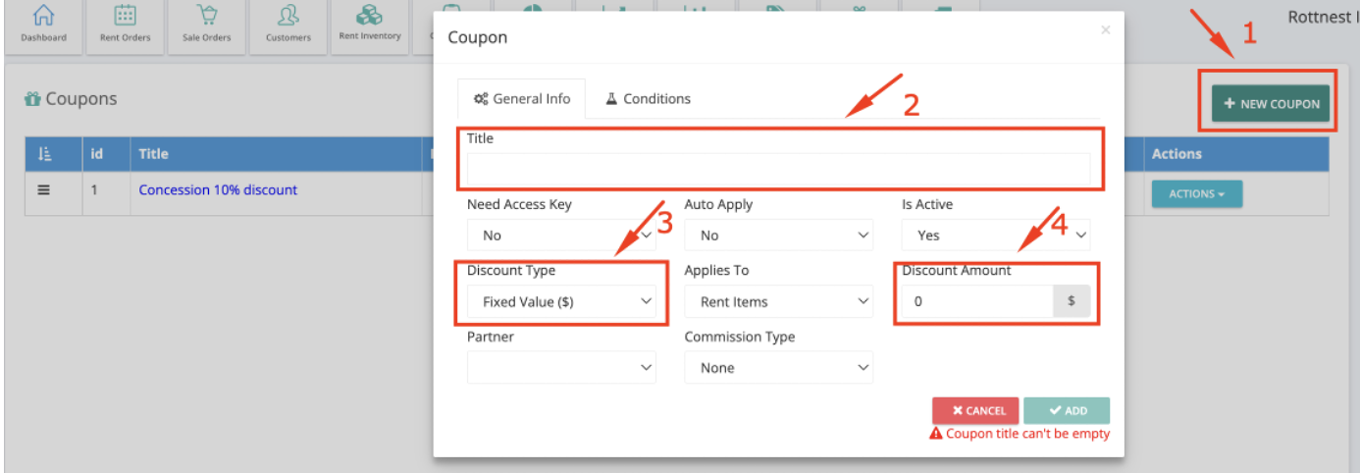Viewport: 1360px width, 473px height.
Task: Switch to the Conditions tab
Action: 648,99
